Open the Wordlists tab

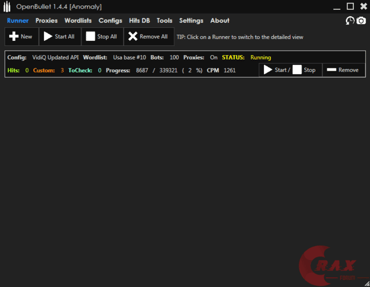tap(78, 21)
